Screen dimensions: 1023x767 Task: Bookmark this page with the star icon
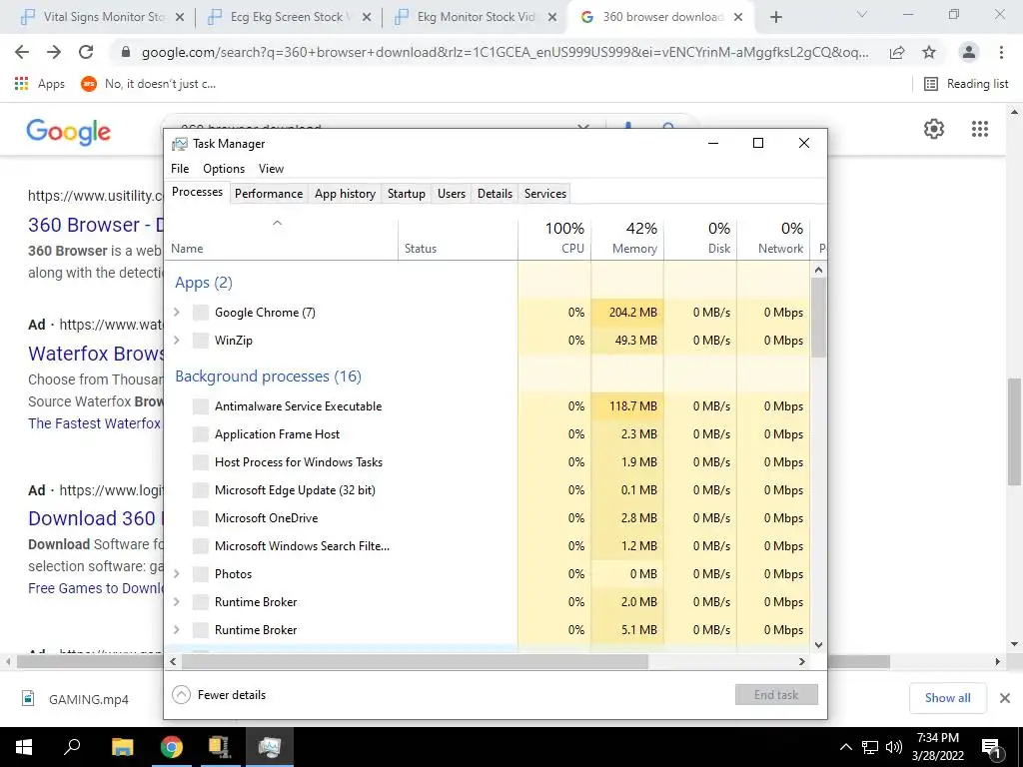pyautogui.click(x=929, y=52)
